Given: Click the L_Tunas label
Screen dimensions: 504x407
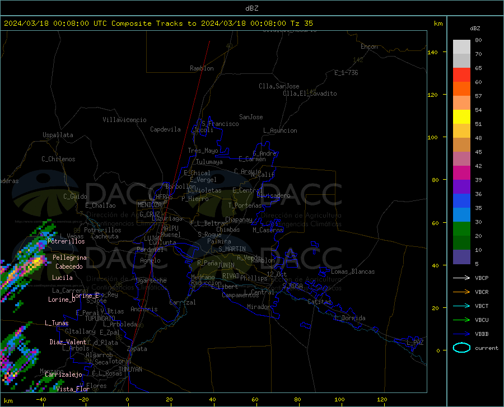Looking at the screenshot, I should [57, 323].
